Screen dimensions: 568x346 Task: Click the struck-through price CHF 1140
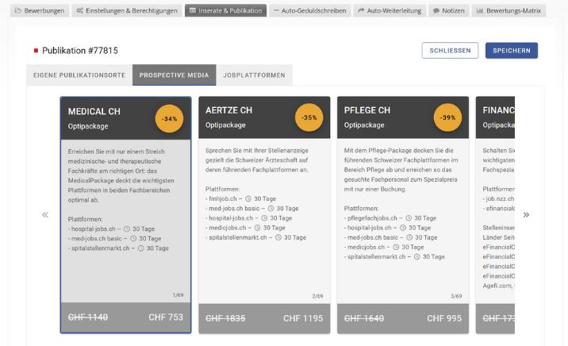tap(88, 317)
